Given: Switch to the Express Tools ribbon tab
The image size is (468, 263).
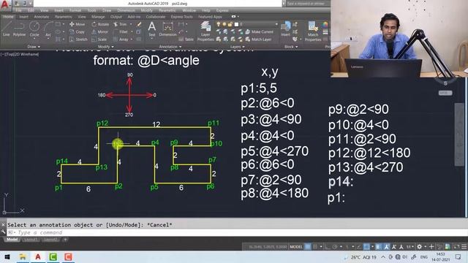Looking at the screenshot, I should click(x=182, y=17).
